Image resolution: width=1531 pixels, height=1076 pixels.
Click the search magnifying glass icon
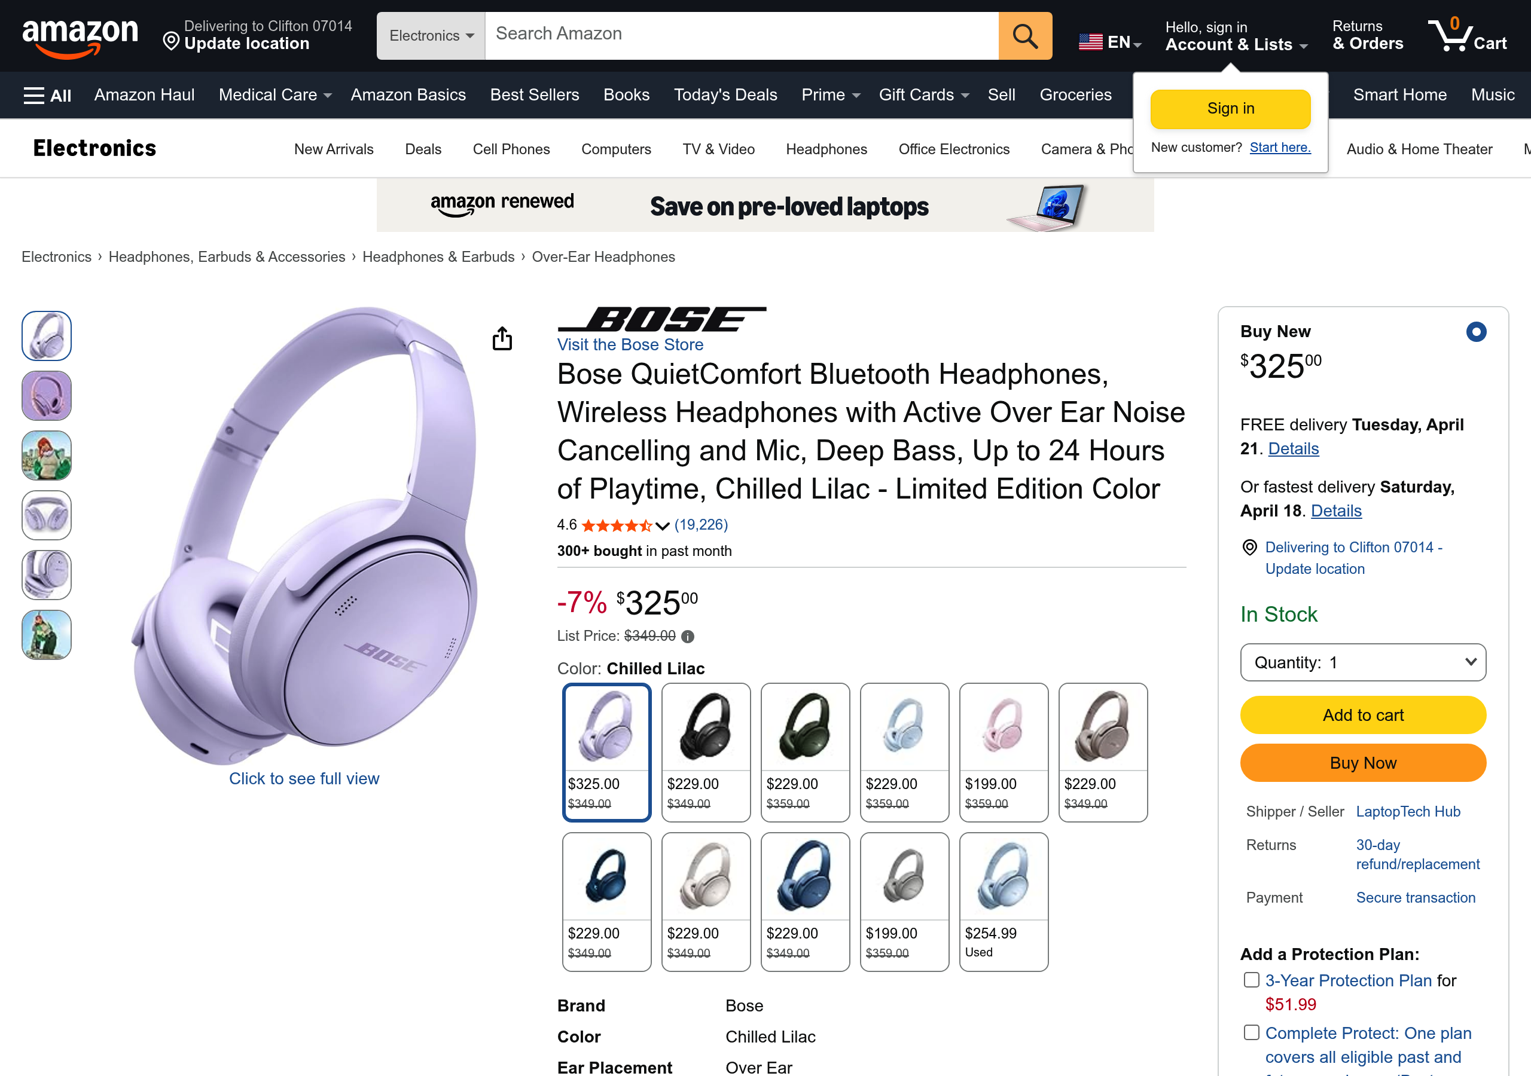tap(1024, 35)
